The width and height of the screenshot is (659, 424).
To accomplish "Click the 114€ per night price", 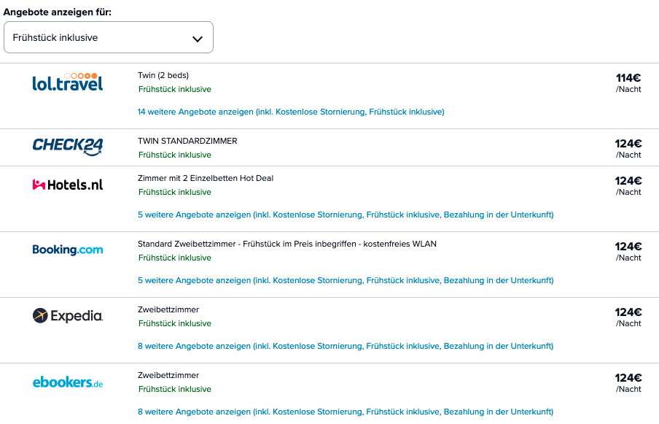I will coord(628,78).
